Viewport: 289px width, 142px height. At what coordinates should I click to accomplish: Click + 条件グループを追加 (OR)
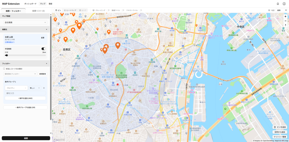point(25,107)
